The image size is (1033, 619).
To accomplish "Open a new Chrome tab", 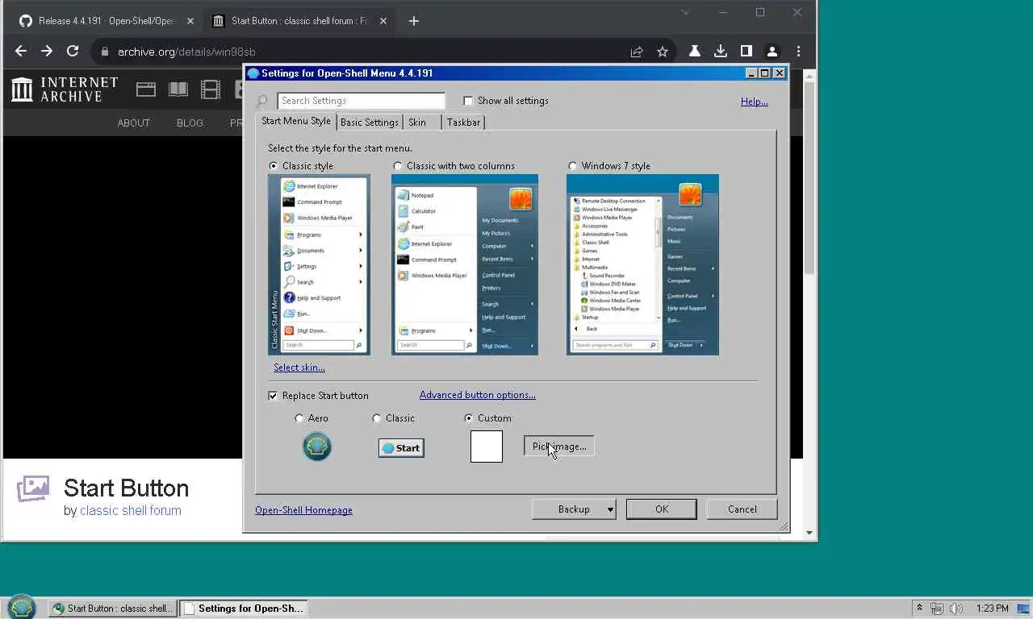I will pyautogui.click(x=413, y=21).
